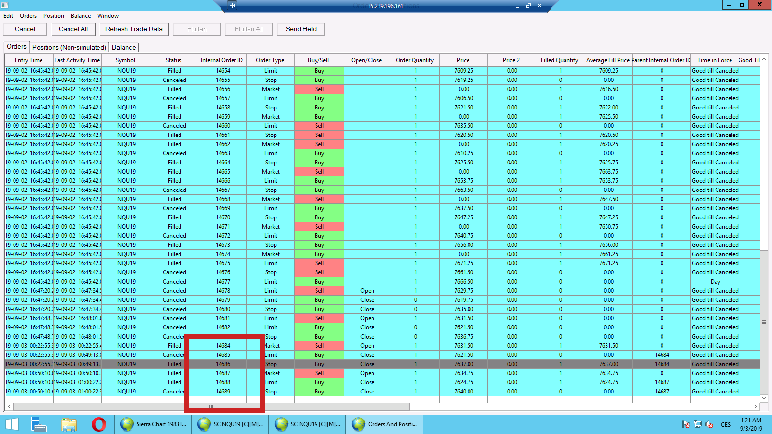This screenshot has height=434, width=772.
Task: Pin the remote desktop connection bar
Action: pyautogui.click(x=233, y=6)
